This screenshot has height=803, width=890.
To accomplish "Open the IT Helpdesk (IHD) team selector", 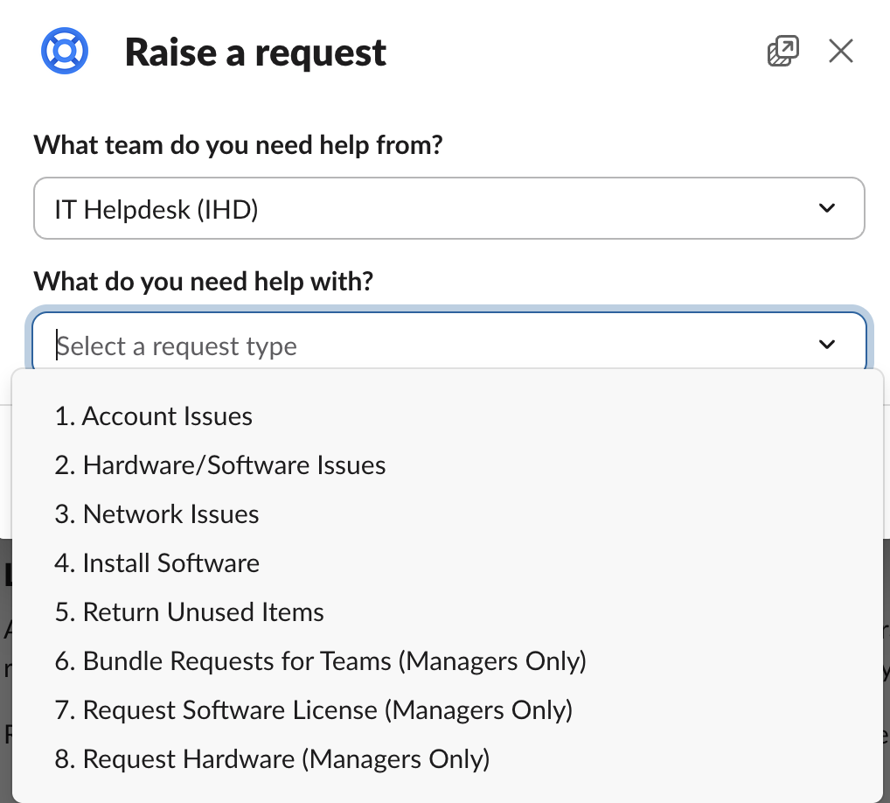I will pos(449,208).
